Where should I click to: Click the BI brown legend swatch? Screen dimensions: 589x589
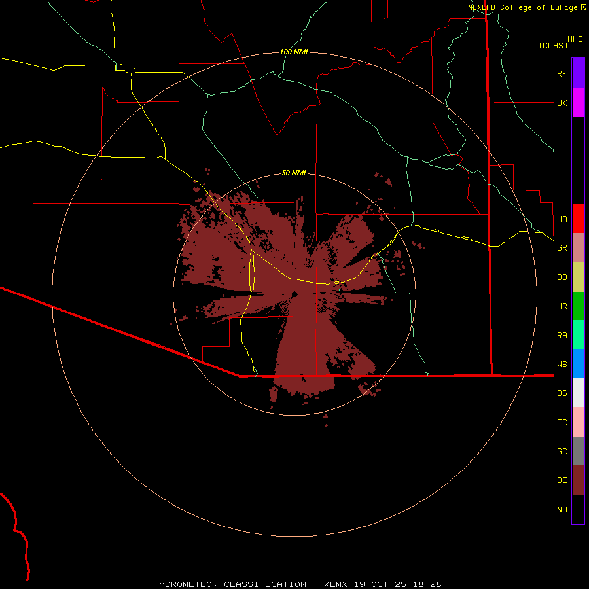click(x=578, y=480)
